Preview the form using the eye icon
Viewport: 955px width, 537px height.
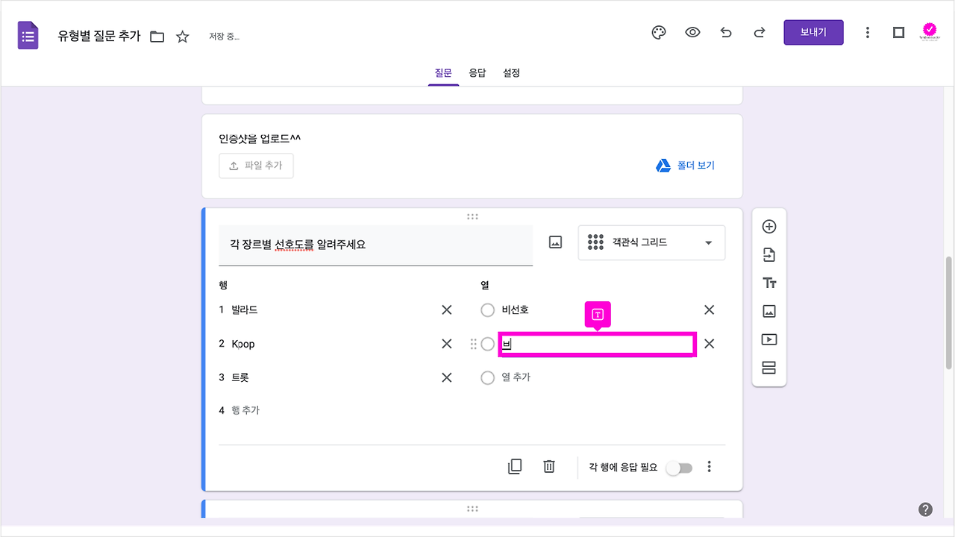(x=692, y=32)
